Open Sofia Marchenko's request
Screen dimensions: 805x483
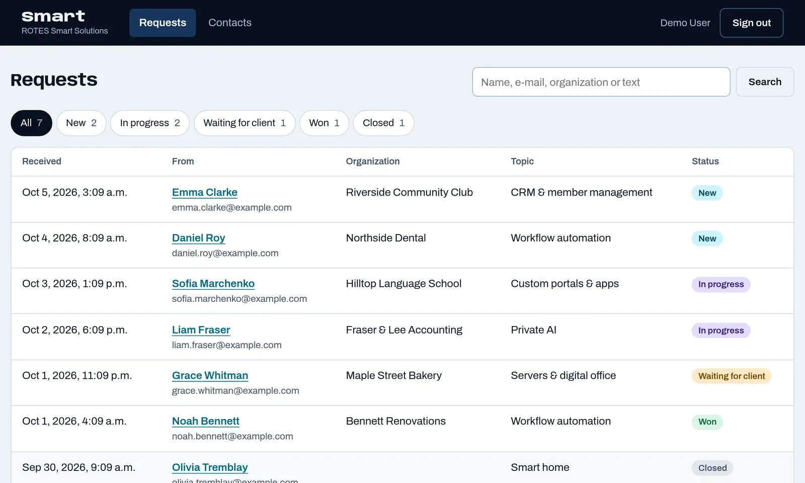tap(213, 284)
